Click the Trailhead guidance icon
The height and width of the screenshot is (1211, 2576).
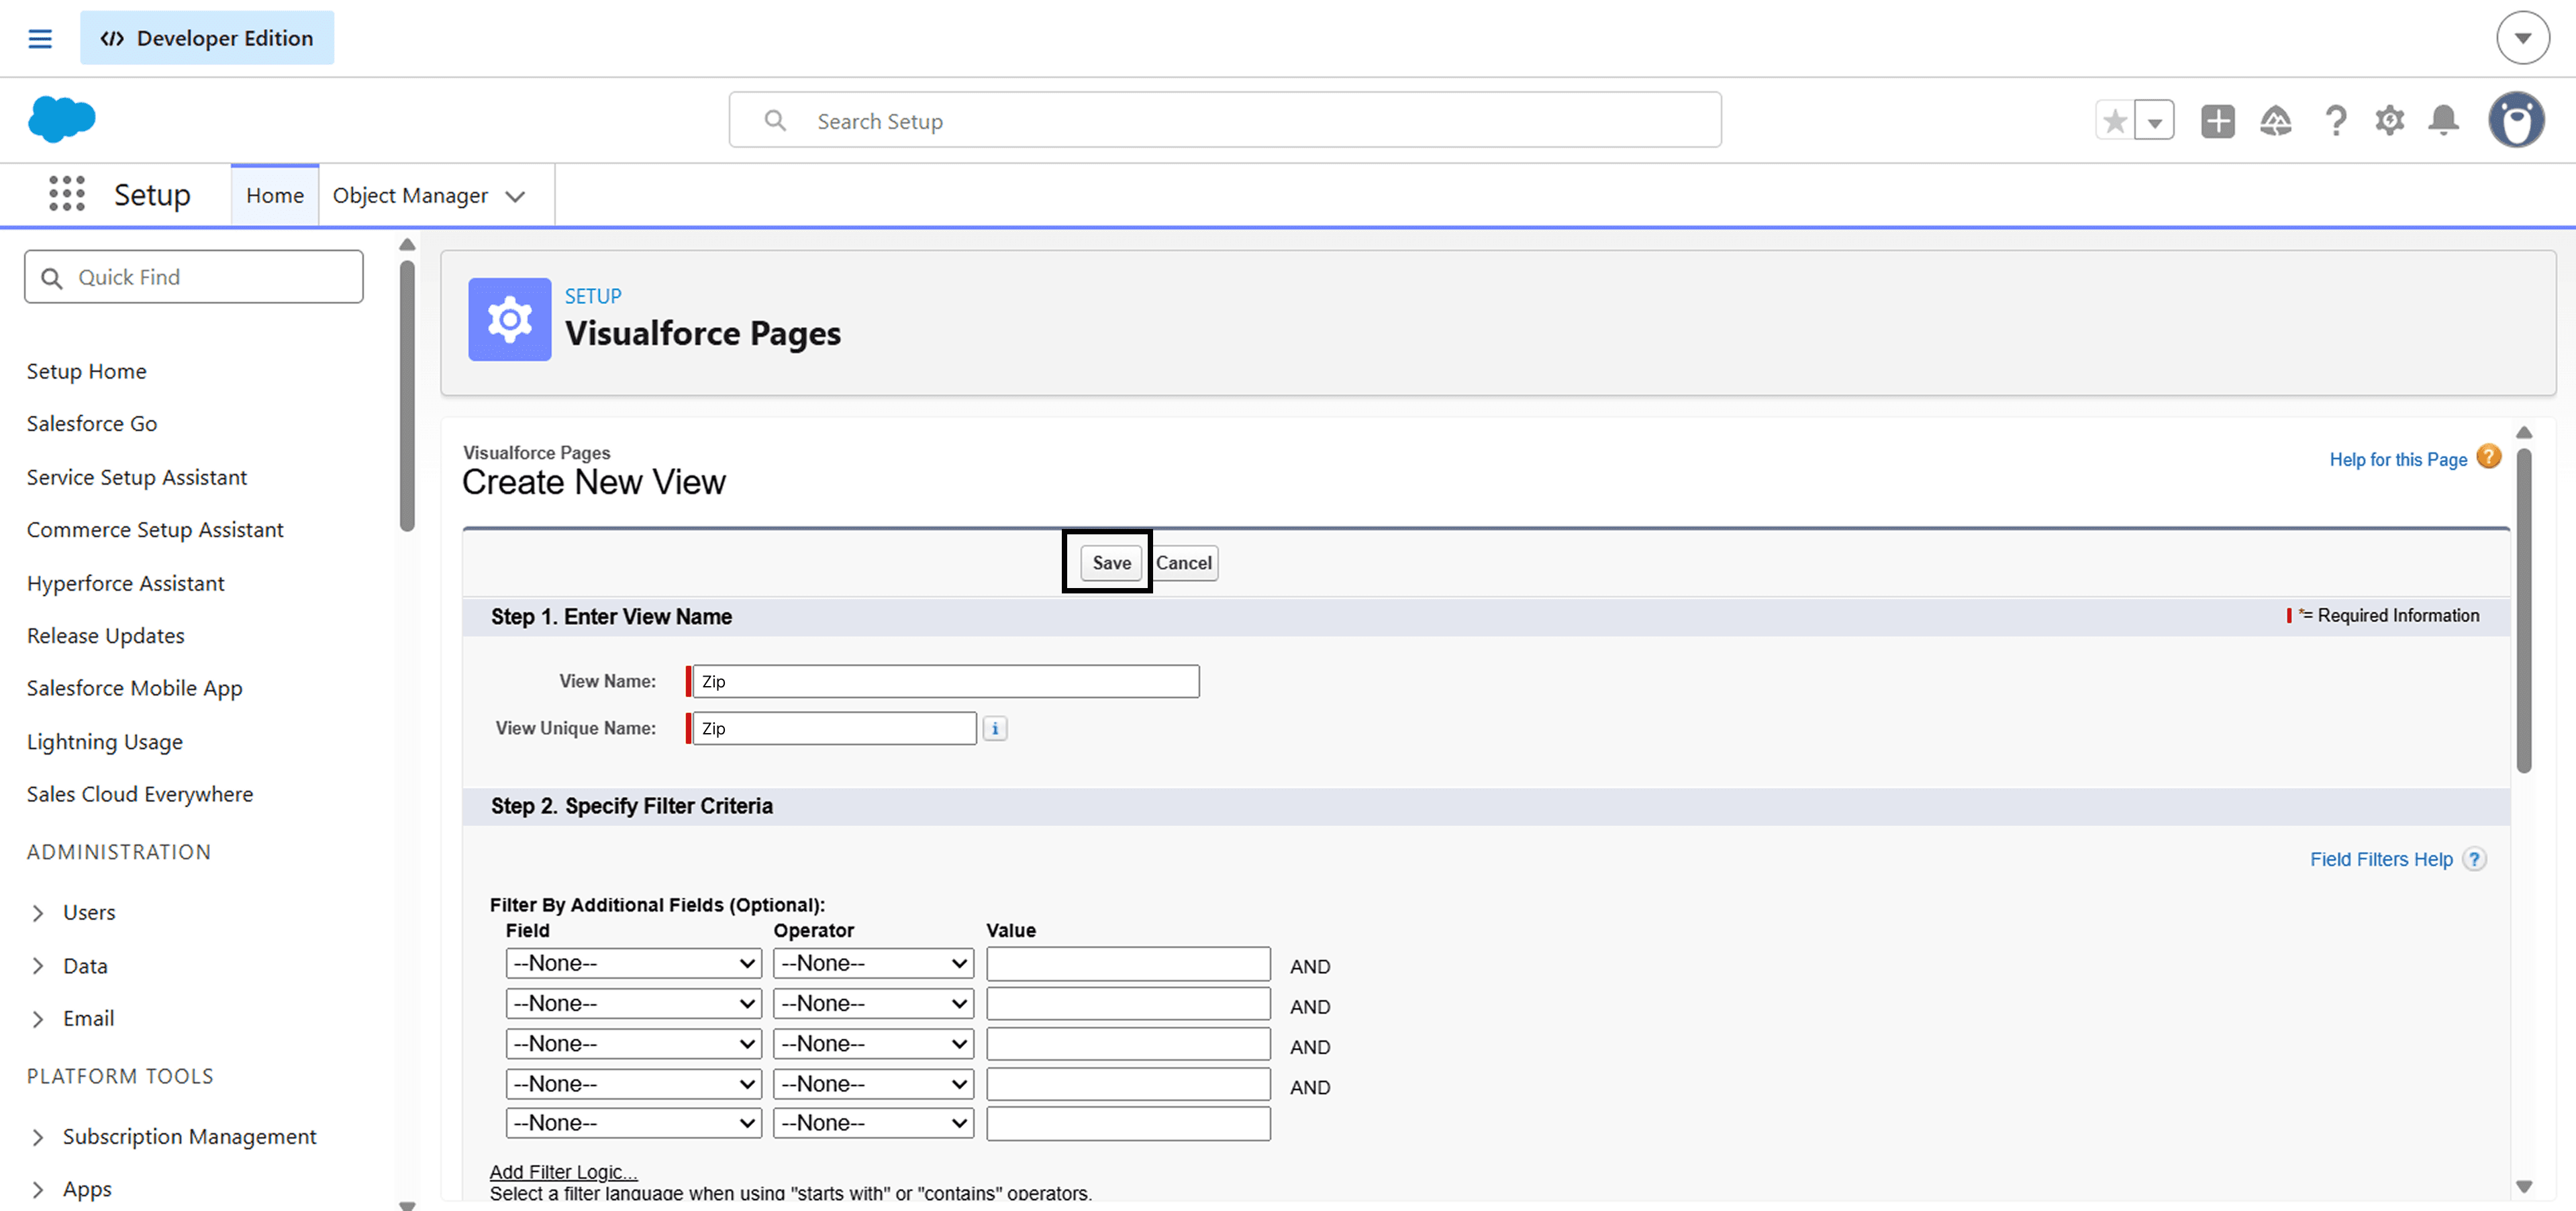click(x=2275, y=121)
